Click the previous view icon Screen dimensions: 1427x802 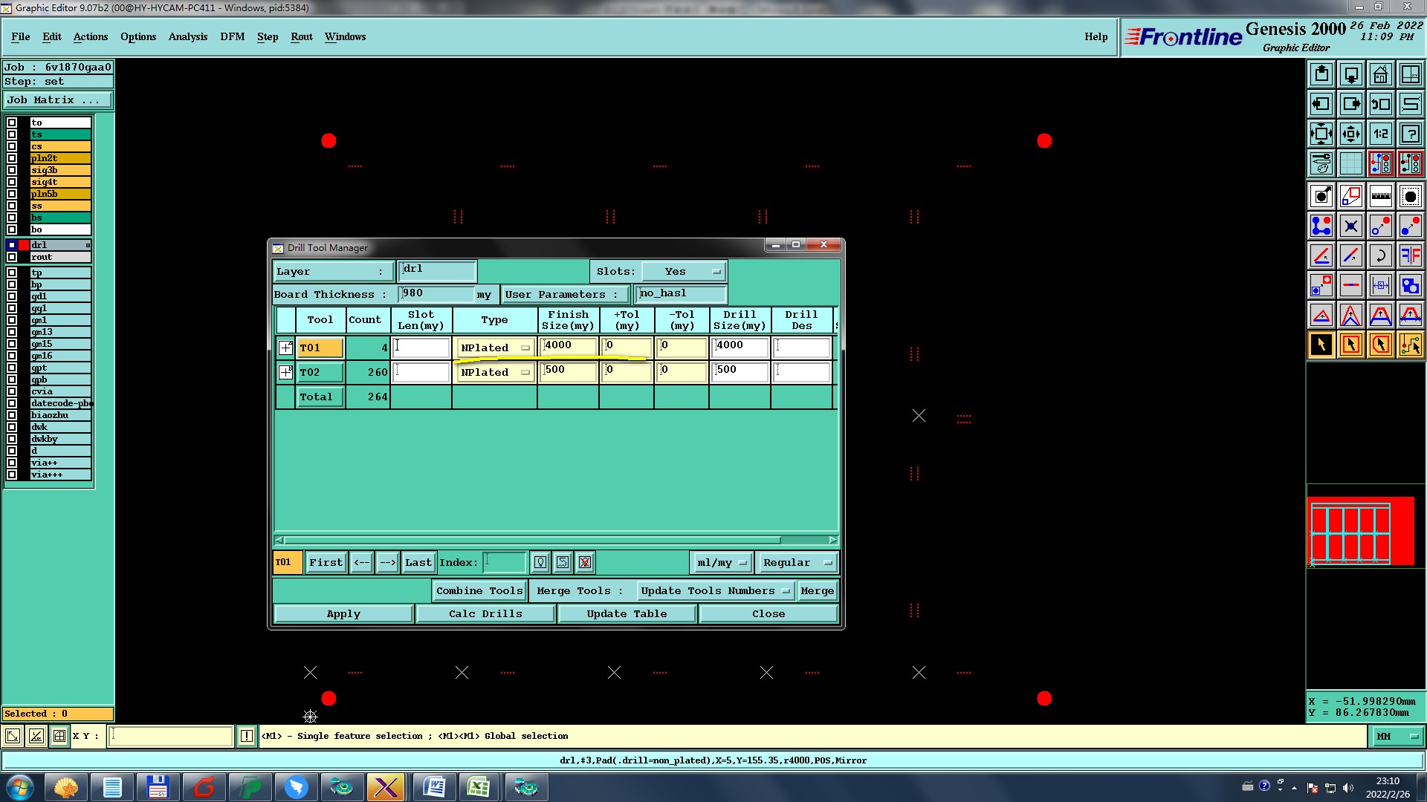tap(1381, 104)
